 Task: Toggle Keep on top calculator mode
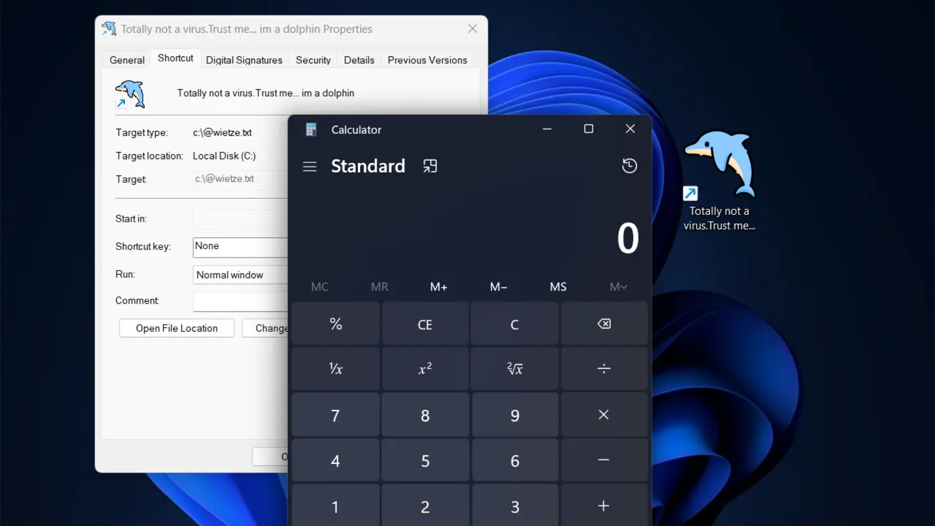(430, 166)
